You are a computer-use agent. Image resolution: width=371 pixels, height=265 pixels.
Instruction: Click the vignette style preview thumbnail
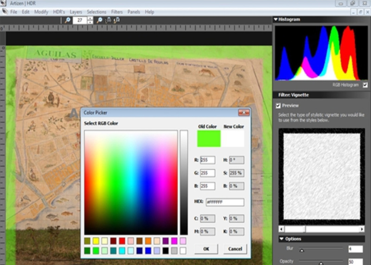(322, 177)
